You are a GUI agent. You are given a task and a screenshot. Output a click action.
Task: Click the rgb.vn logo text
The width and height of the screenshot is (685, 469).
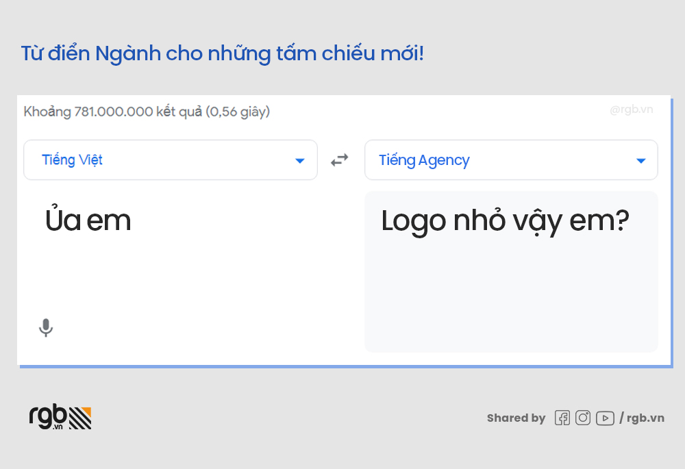[48, 416]
